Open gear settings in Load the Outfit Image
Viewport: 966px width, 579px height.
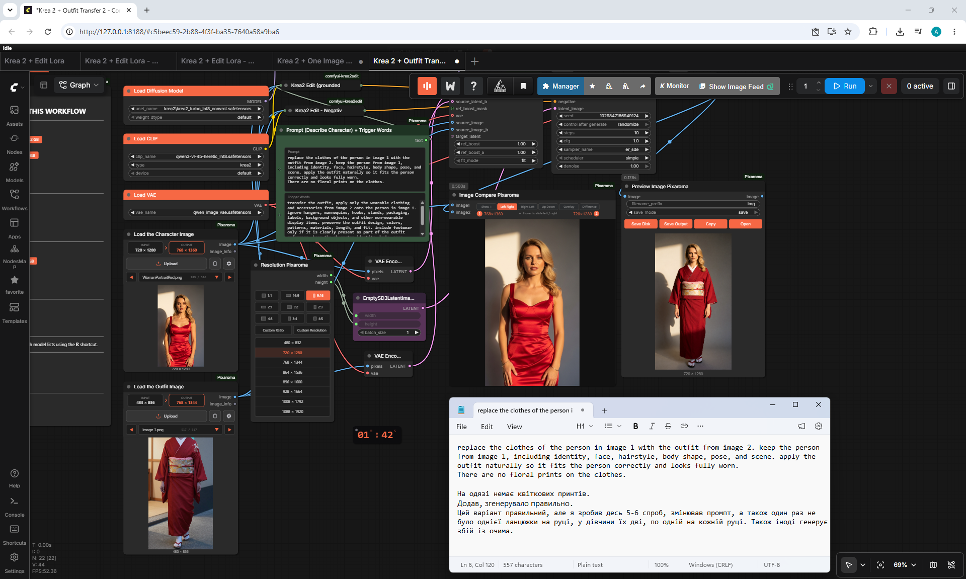point(229,416)
